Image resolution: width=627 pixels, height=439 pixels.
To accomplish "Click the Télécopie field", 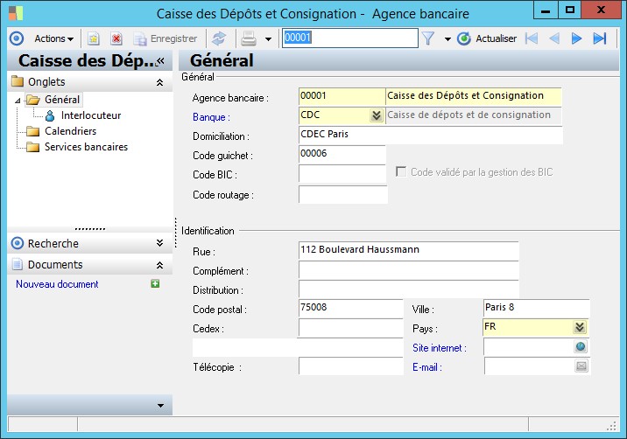I will (350, 366).
